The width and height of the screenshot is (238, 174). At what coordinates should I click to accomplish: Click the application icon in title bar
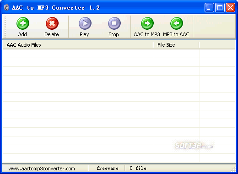click(x=6, y=7)
